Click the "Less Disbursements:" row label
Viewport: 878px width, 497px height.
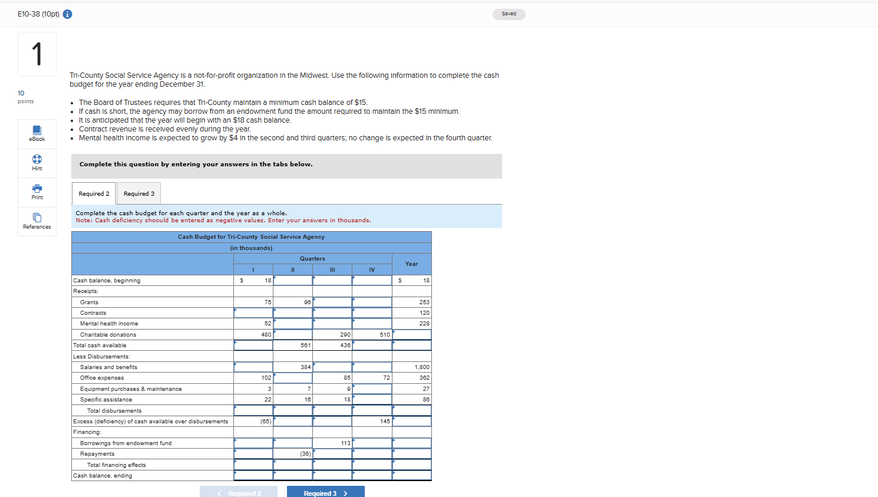point(101,357)
